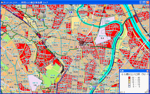
Task: Maximize the map window
Action: (x=144, y=3)
